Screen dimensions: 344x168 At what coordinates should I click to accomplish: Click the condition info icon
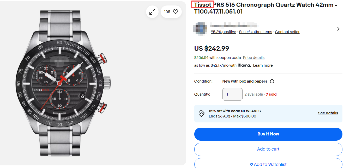coord(272,81)
